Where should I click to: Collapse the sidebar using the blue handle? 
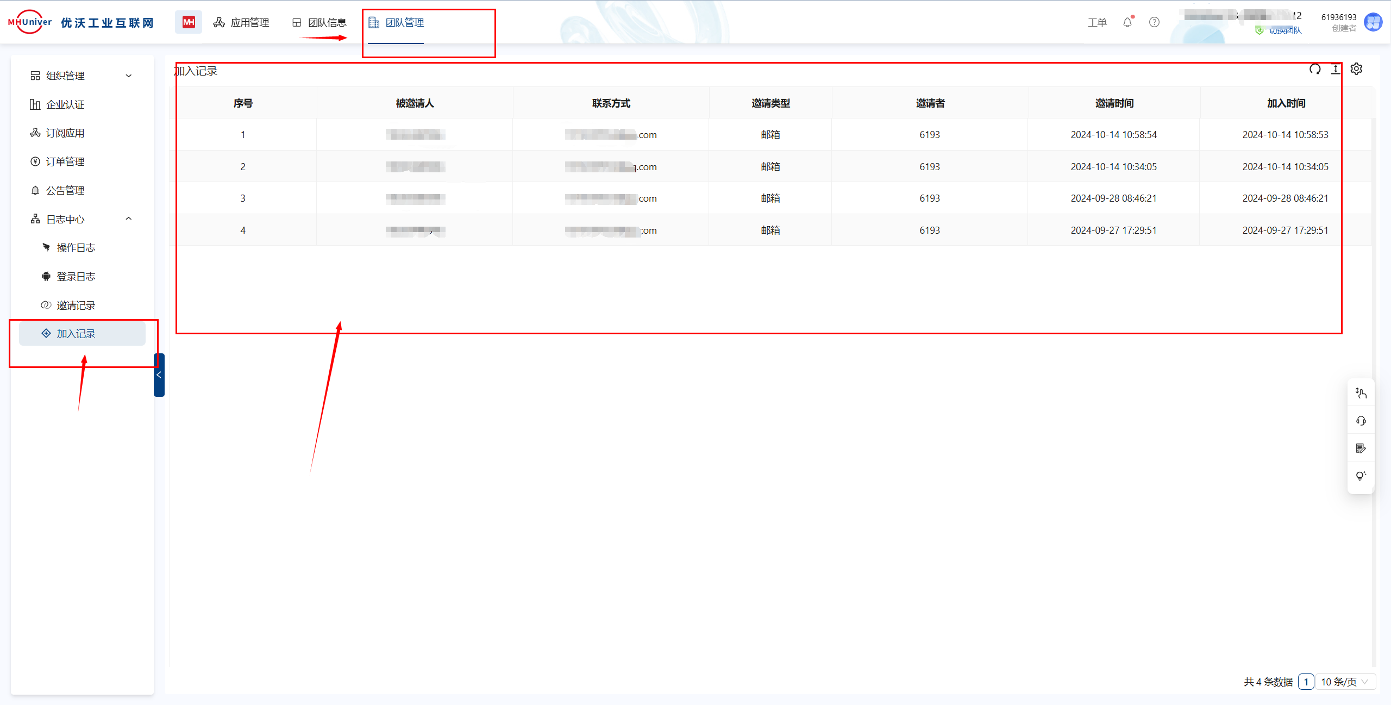point(159,375)
